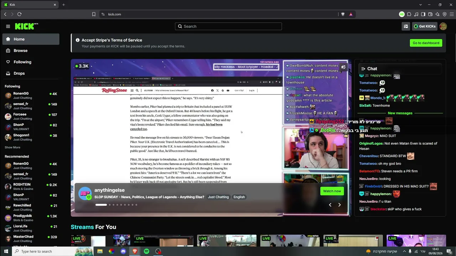
Task: Show the next featured stream
Action: (340, 205)
